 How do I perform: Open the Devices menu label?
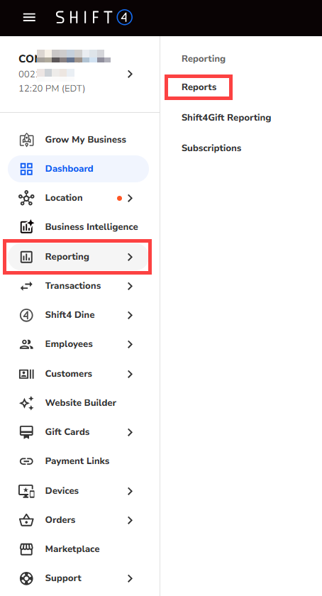click(x=62, y=491)
